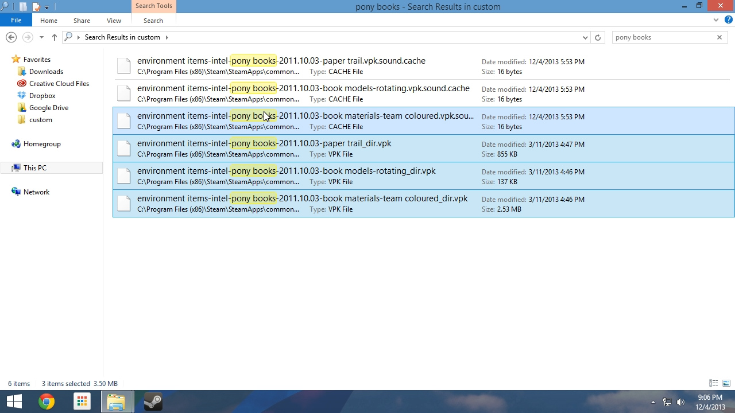This screenshot has height=413, width=735.
Task: Select Homegroup in the navigation pane
Action: (x=42, y=144)
